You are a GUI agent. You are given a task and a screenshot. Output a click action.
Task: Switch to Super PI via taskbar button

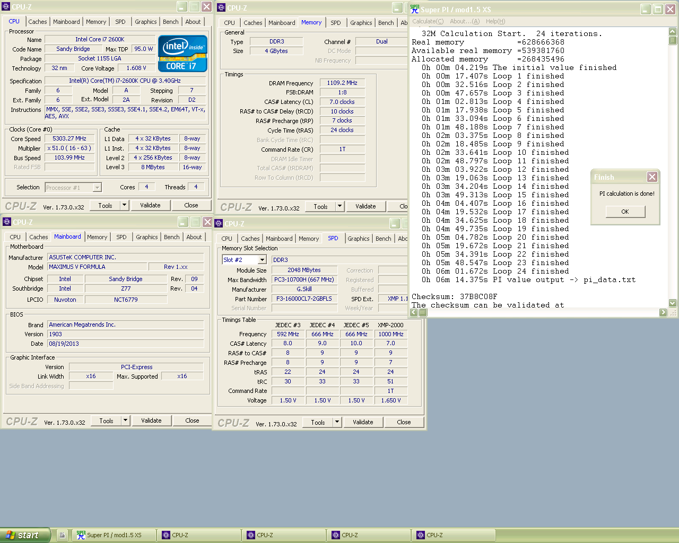(x=114, y=535)
